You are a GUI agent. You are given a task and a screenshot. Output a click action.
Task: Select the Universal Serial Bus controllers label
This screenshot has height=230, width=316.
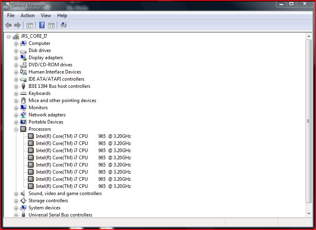point(60,215)
